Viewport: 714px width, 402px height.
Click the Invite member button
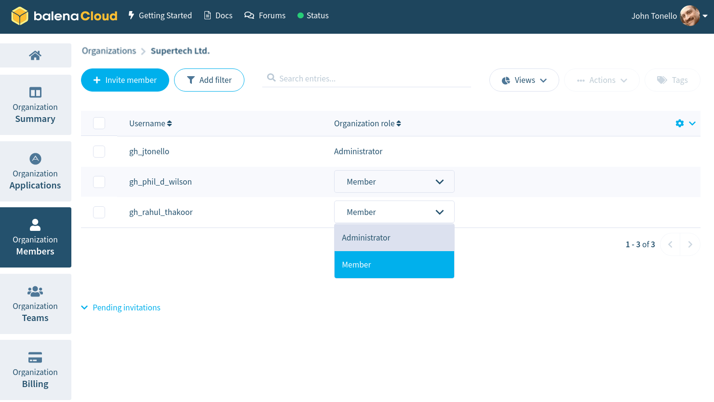pos(125,80)
